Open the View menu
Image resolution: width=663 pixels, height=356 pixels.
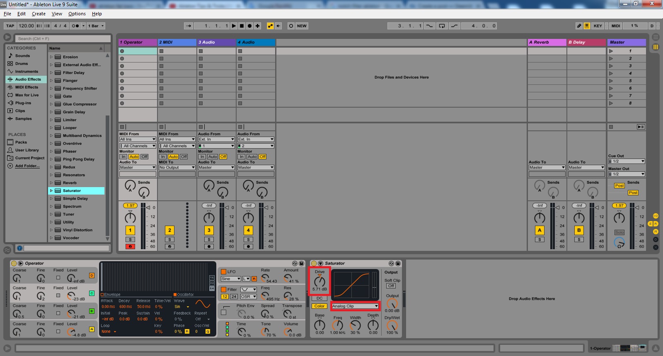click(57, 14)
